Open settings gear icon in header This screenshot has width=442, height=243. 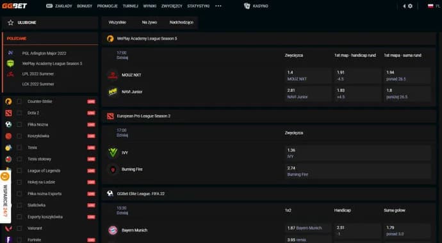click(410, 6)
